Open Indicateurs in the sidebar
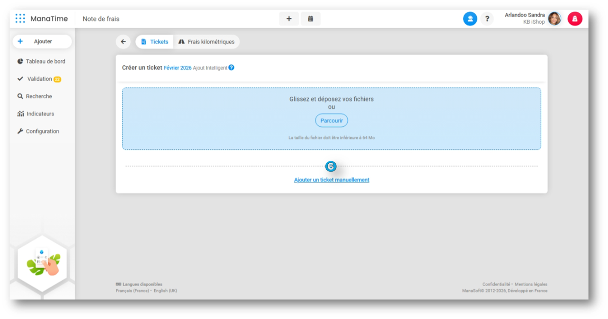This screenshot has width=608, height=319. coord(40,114)
